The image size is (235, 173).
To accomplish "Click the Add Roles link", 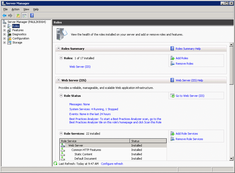I will tap(182, 58).
